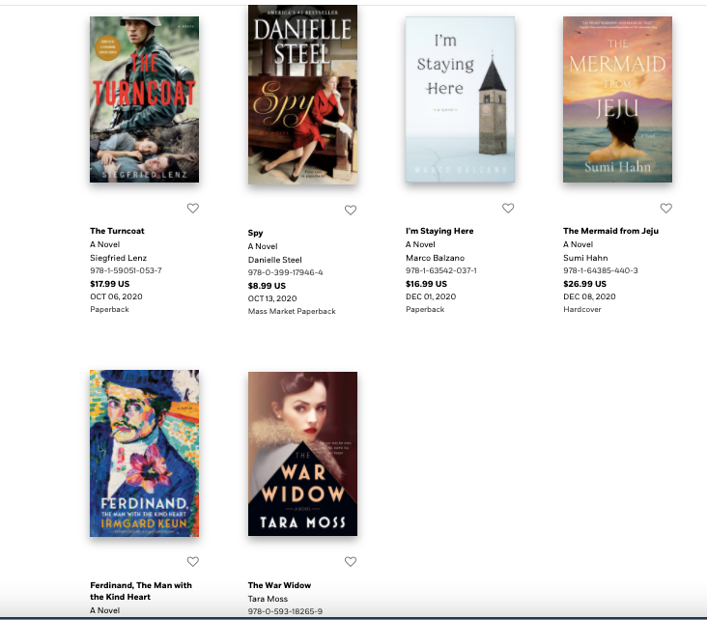
Task: Click A Novel subtitle under Spy
Action: [263, 246]
